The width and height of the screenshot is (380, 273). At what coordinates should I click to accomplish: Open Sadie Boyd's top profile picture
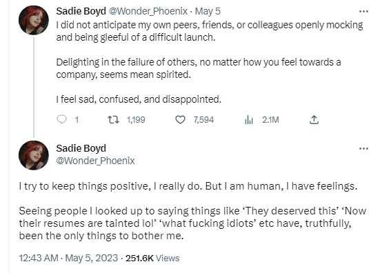pyautogui.click(x=34, y=21)
